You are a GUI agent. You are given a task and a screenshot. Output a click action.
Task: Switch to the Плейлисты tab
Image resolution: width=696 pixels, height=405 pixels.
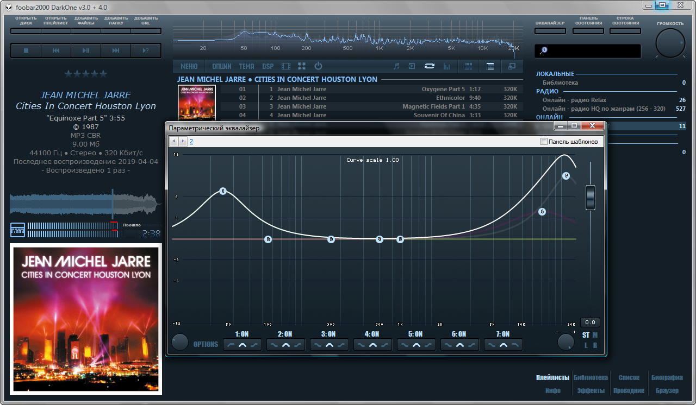(x=552, y=378)
